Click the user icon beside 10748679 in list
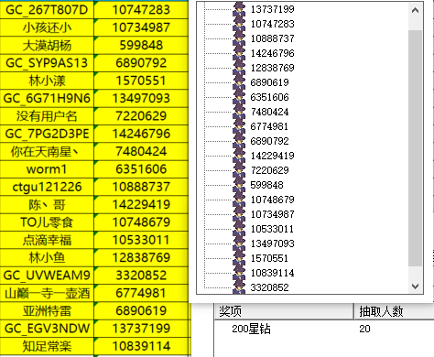434x357 pixels. click(239, 200)
